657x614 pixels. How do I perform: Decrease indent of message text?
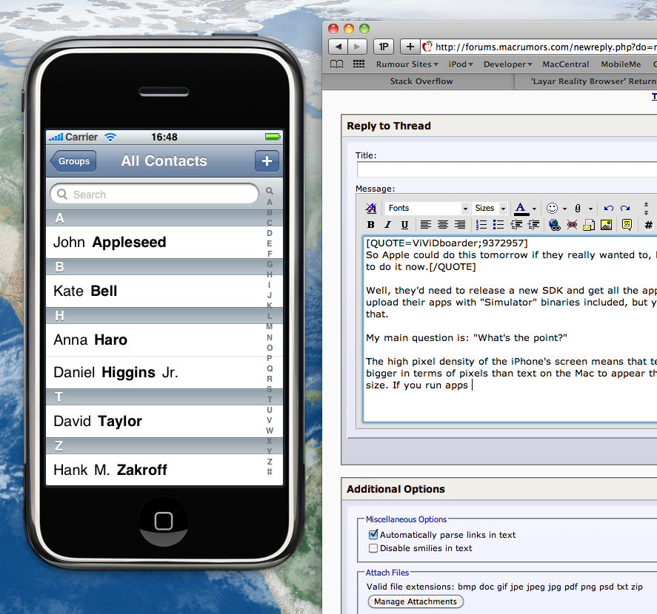click(516, 225)
